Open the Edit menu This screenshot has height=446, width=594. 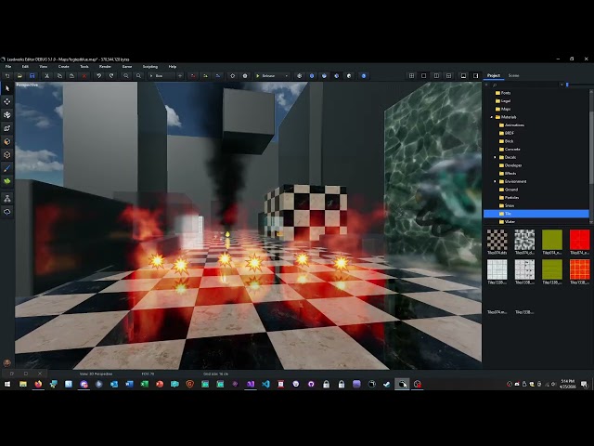click(25, 67)
